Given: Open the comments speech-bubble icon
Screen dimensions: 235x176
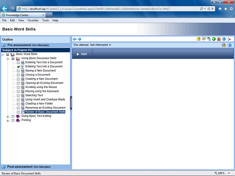Looking at the screenshot, I should click(x=203, y=39).
